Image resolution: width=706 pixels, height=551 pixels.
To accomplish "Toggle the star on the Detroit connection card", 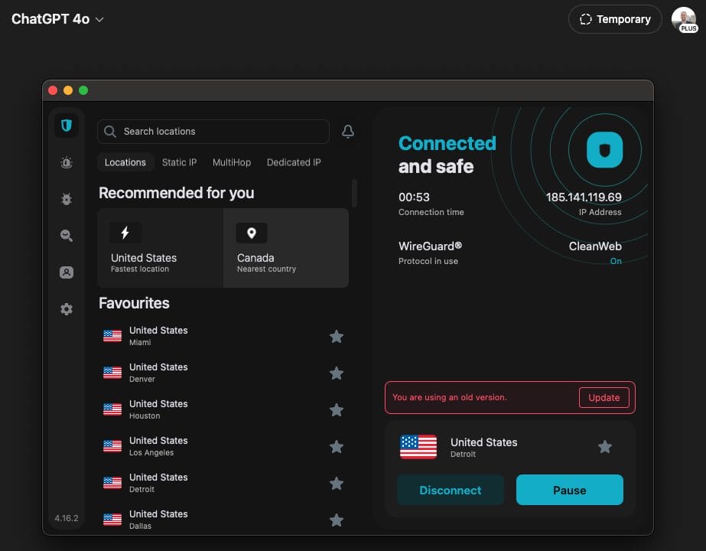I will click(x=605, y=446).
